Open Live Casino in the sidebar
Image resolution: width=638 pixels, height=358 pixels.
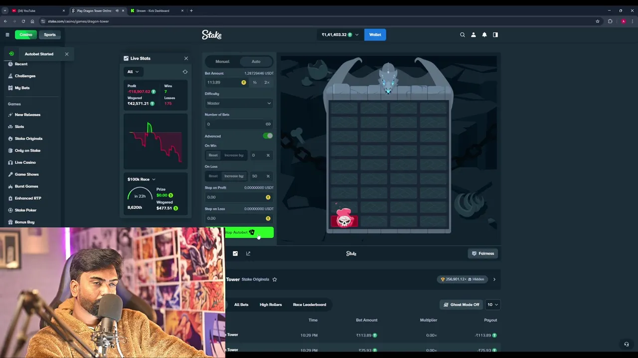tap(25, 163)
